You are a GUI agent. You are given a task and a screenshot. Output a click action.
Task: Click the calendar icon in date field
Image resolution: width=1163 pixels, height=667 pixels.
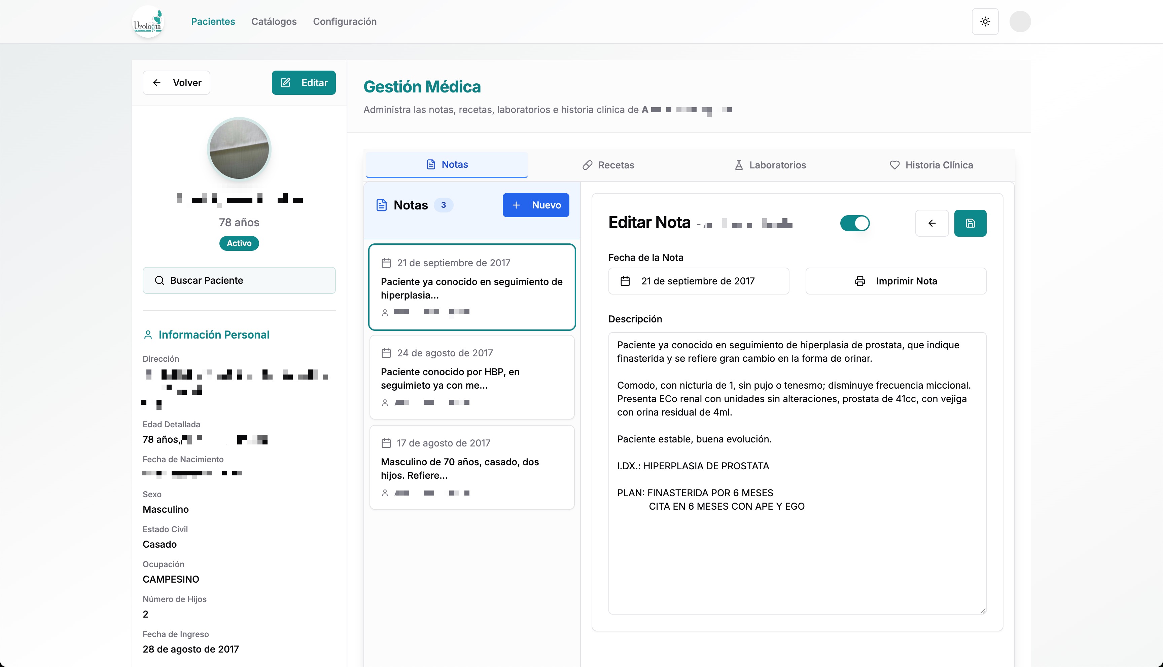625,281
